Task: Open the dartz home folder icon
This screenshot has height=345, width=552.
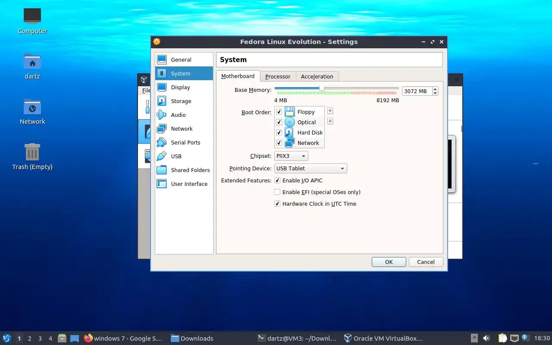Action: tap(32, 66)
